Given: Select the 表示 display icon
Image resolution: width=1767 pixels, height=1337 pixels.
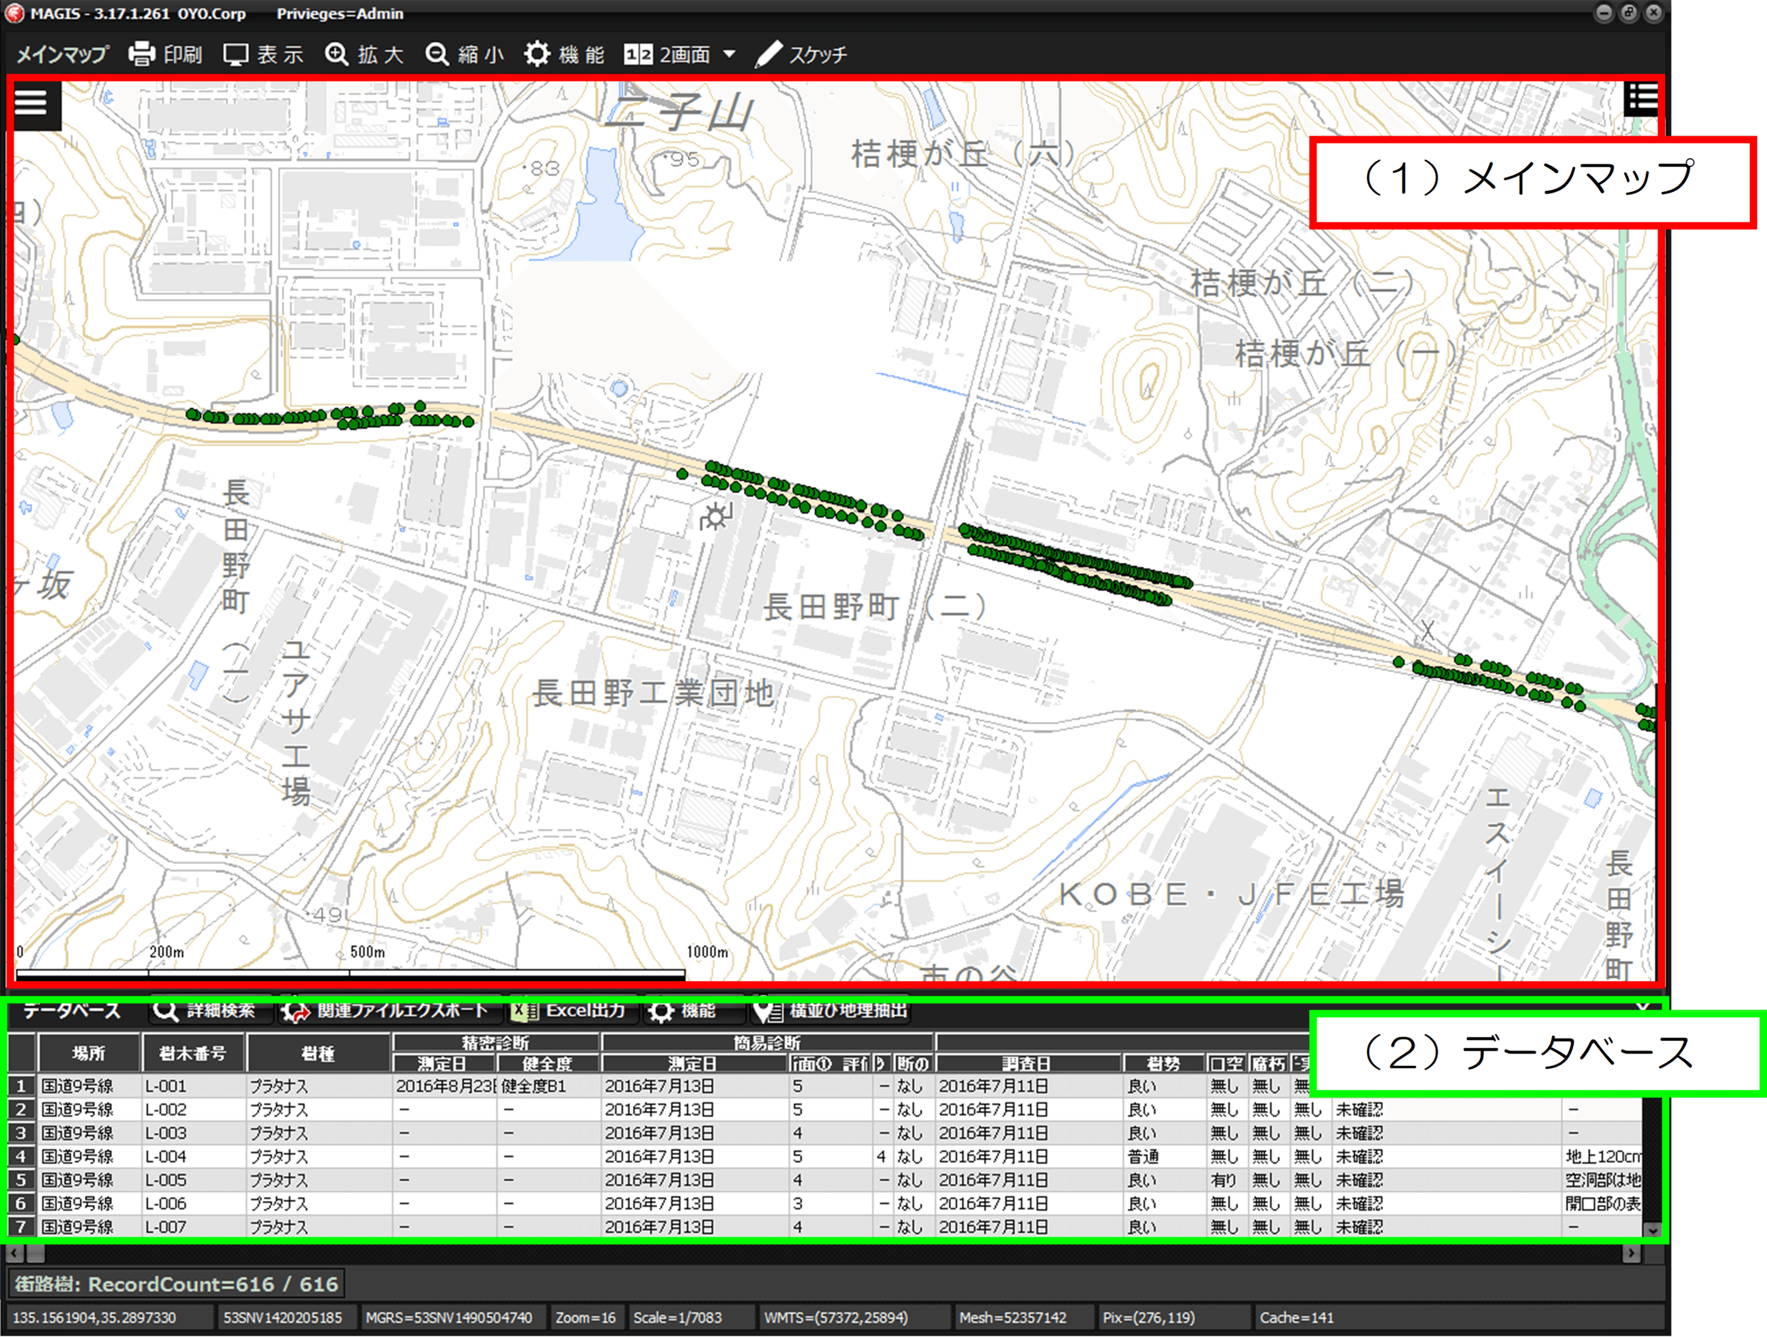Looking at the screenshot, I should click(x=237, y=54).
